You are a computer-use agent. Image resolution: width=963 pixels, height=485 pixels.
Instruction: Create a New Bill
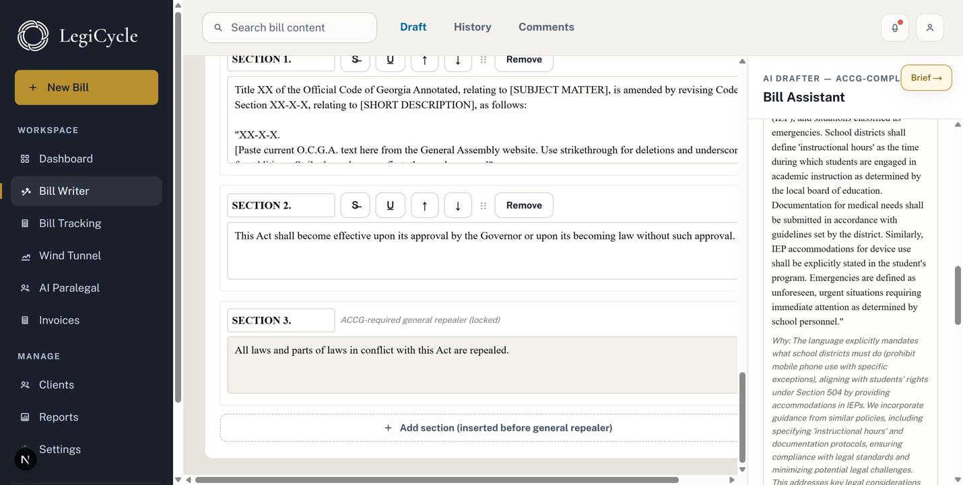86,87
